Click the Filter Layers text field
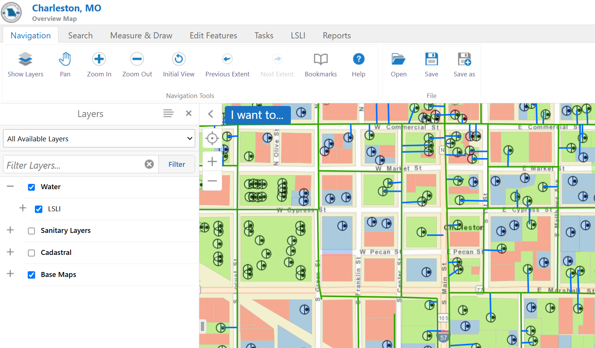The image size is (595, 348). click(x=74, y=165)
